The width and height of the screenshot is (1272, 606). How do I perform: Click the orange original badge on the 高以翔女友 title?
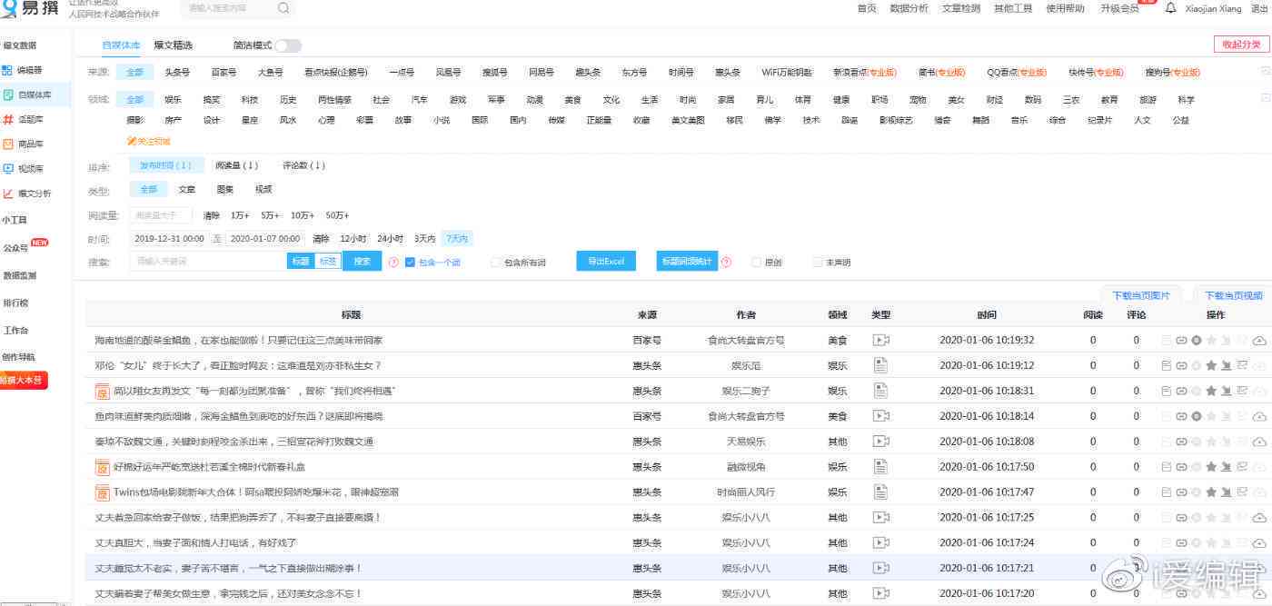point(103,391)
